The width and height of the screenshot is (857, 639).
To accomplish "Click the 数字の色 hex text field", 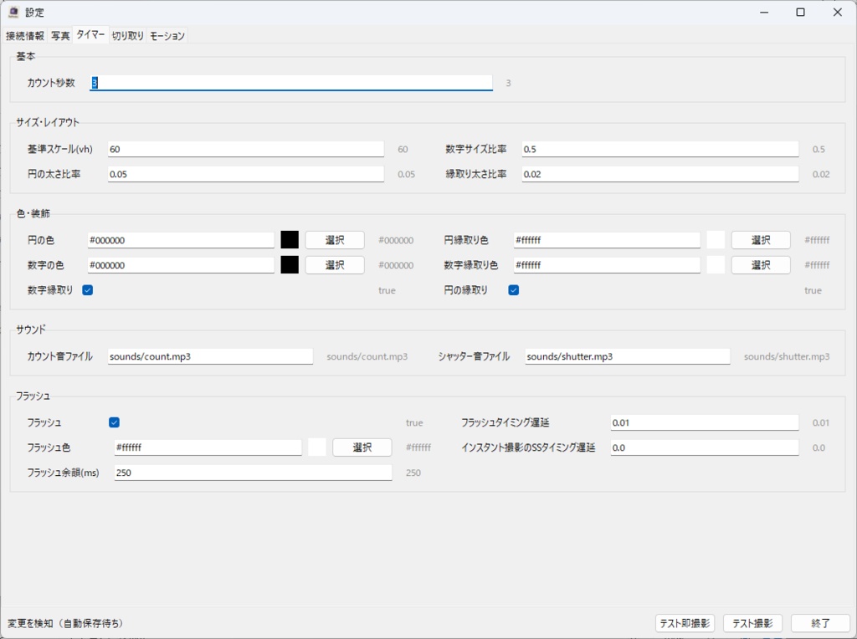I will pyautogui.click(x=181, y=265).
